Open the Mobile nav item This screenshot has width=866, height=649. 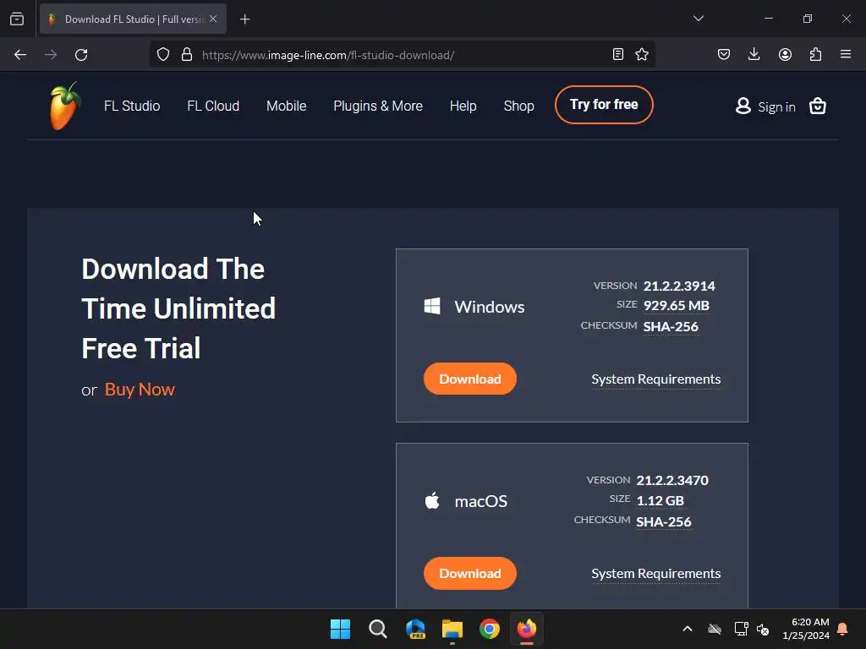click(286, 106)
